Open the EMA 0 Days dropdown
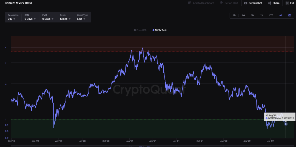Screen dimensions: 296x147 point(48,19)
